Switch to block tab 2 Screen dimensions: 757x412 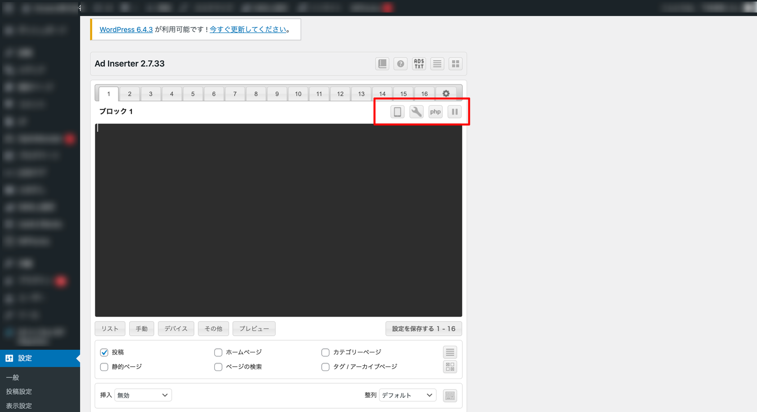point(130,94)
